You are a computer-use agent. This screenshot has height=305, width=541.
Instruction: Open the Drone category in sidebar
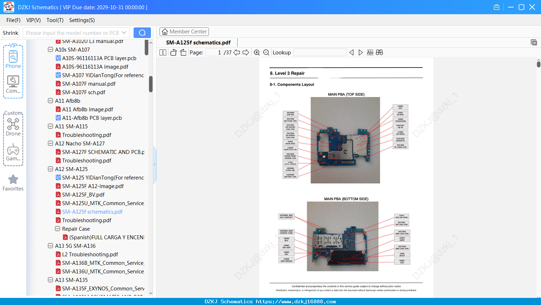pyautogui.click(x=13, y=127)
